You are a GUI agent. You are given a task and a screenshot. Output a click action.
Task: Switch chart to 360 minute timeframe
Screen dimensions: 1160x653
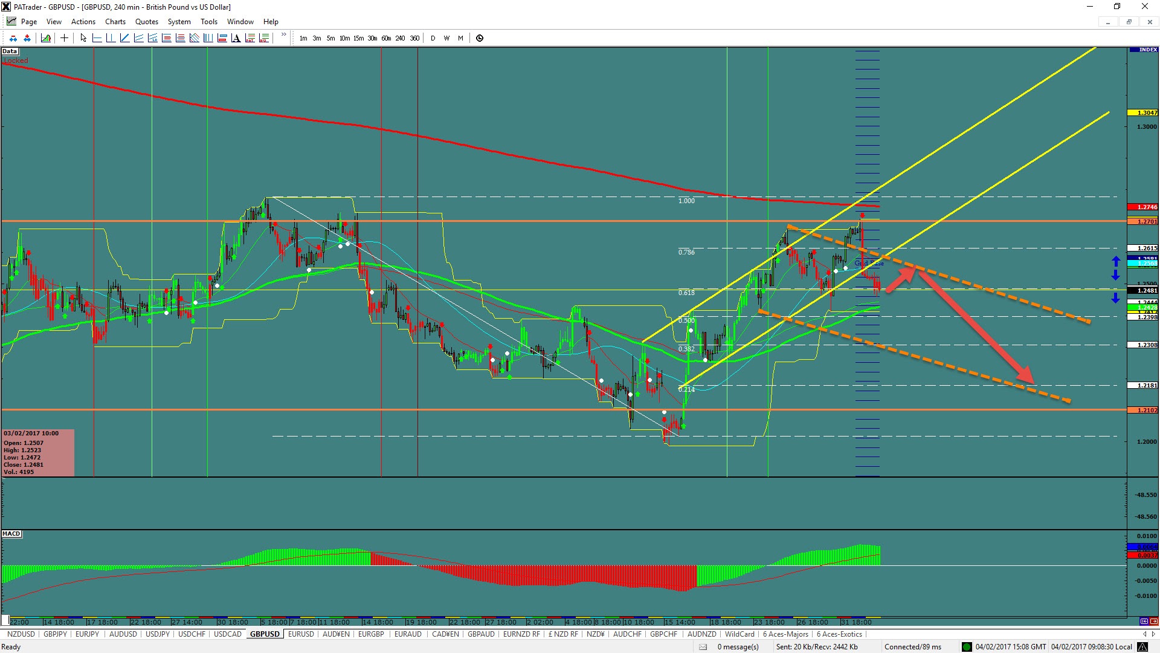(x=414, y=38)
